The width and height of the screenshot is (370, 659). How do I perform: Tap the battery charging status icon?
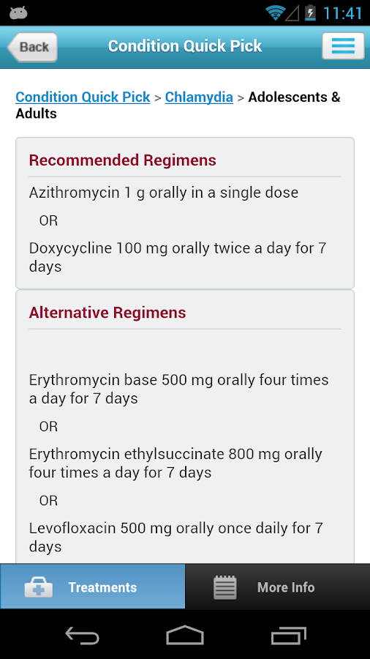tap(310, 12)
